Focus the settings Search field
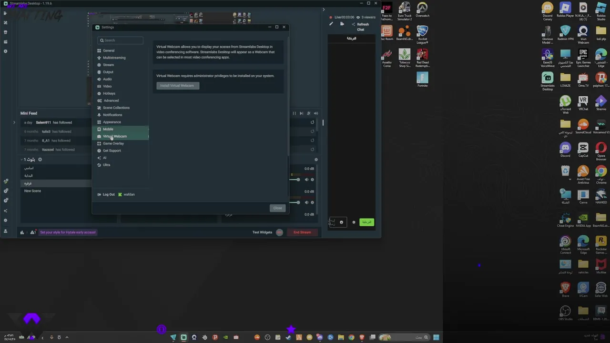610x343 pixels. click(x=120, y=40)
